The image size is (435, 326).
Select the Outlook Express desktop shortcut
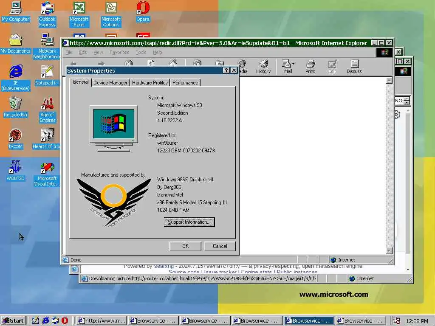pos(47,14)
